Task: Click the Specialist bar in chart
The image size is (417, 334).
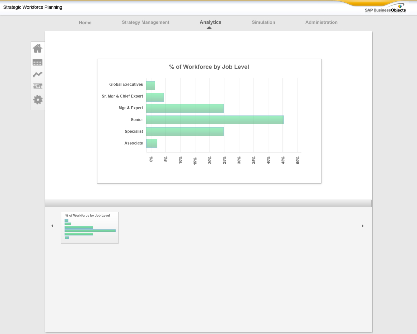Action: (x=185, y=132)
